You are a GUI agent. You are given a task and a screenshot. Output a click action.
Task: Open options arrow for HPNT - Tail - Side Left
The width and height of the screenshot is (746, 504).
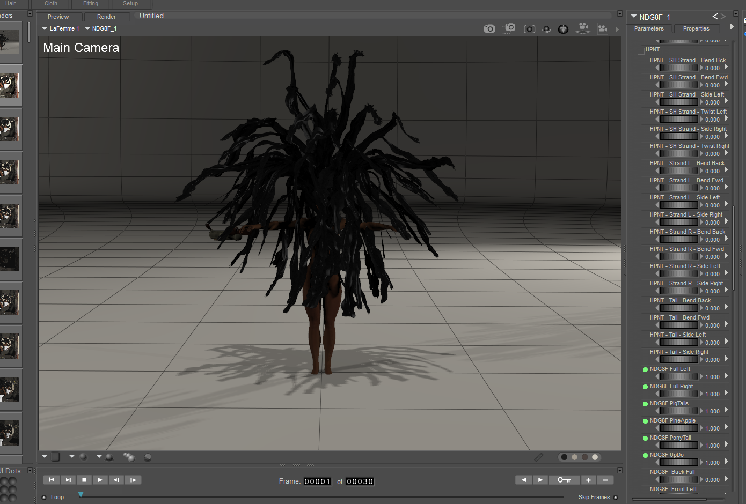coord(726,341)
